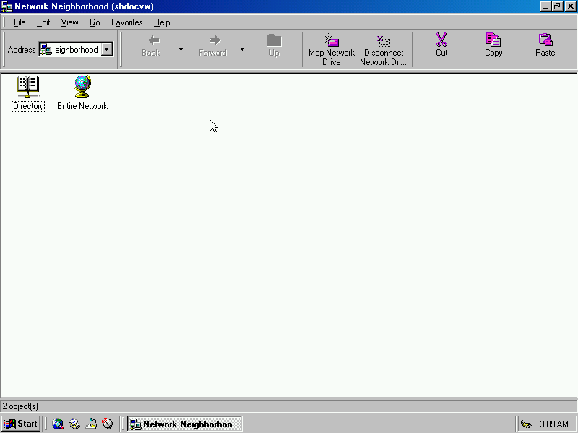Open the Favorites menu
578x433 pixels.
tap(126, 22)
